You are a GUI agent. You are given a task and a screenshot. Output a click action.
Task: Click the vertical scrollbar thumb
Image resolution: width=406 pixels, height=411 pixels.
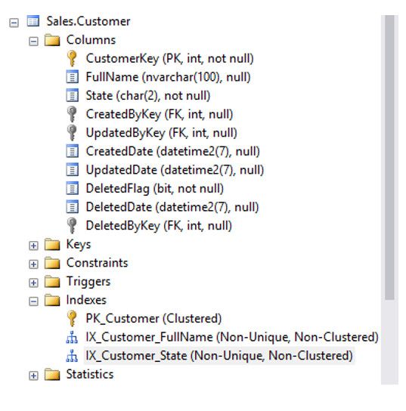[x=389, y=157]
